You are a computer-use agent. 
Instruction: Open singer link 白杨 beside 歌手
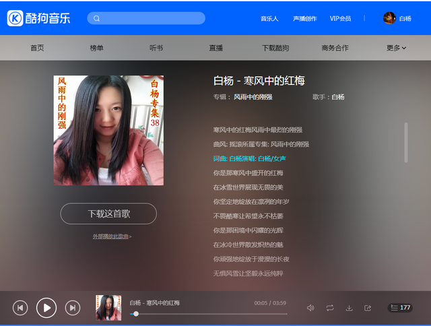[338, 97]
